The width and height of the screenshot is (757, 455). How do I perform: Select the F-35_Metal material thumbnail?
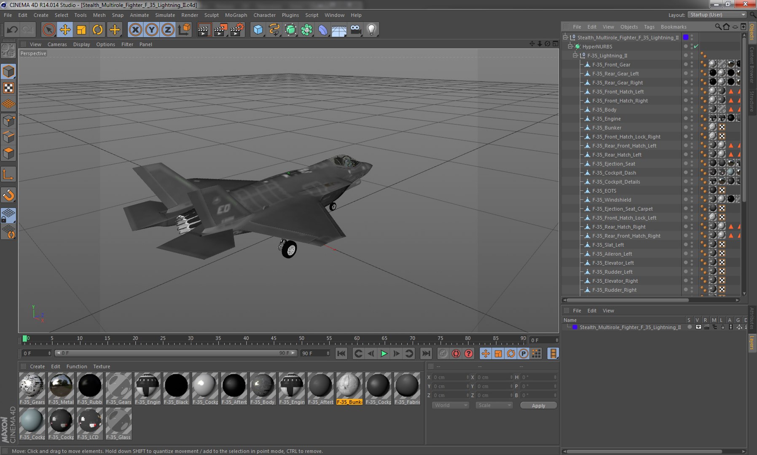click(x=61, y=388)
